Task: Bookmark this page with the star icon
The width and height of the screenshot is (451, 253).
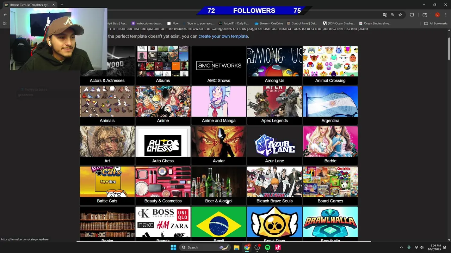Action: coord(400,15)
